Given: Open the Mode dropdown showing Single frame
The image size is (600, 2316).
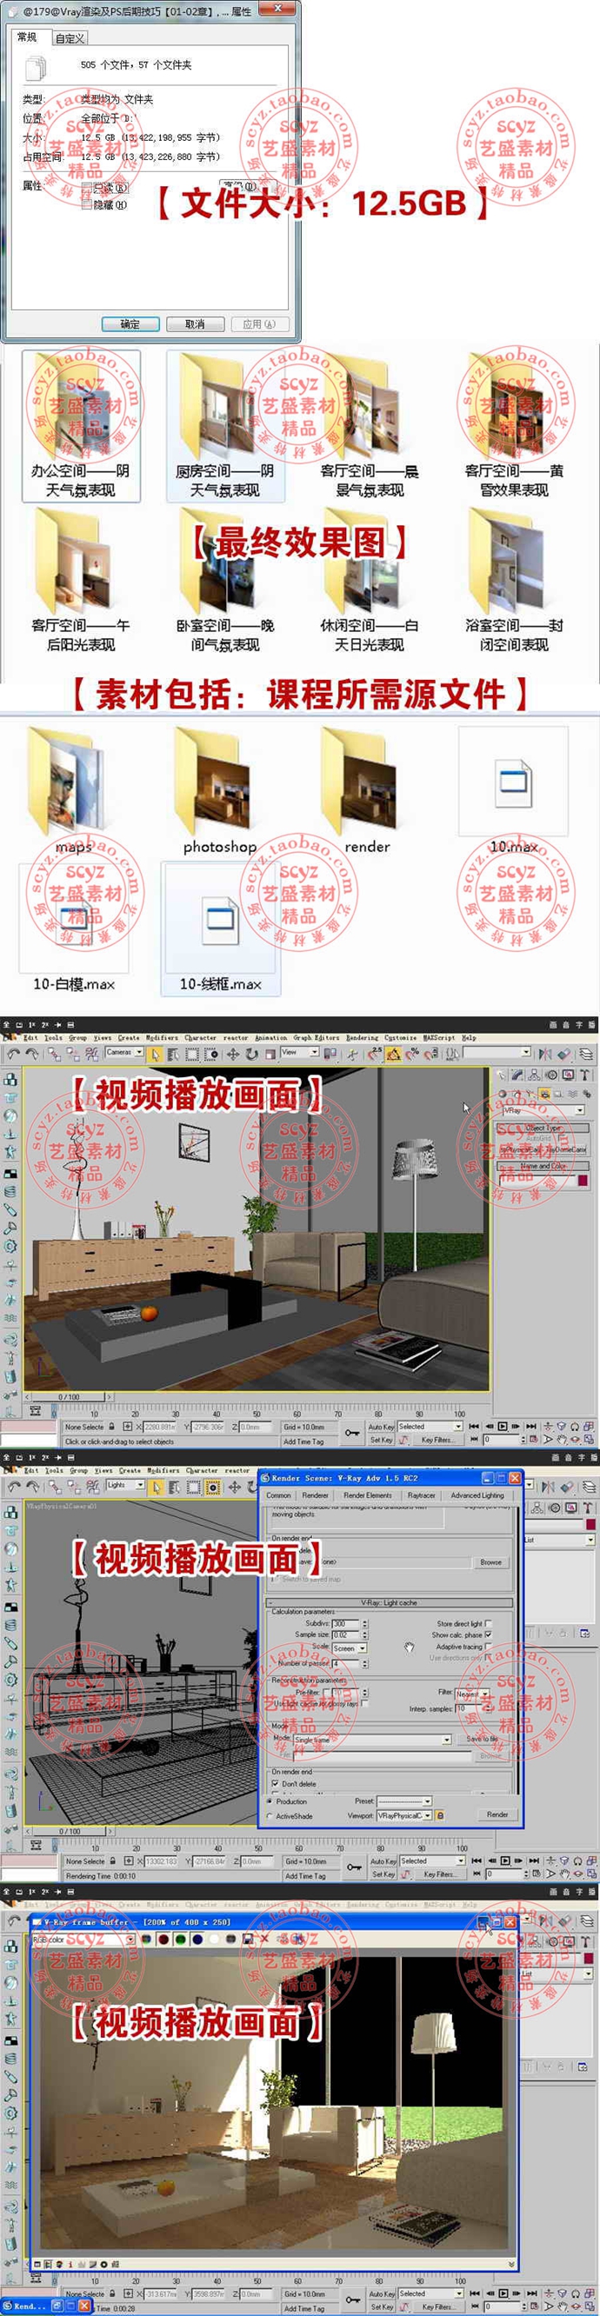Looking at the screenshot, I should tap(372, 1740).
